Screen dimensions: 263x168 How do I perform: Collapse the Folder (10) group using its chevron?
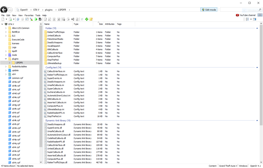(x=257, y=28)
